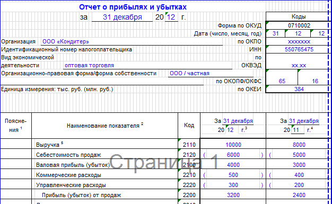
Task: Click the "Код" column header
Action: pos(189,125)
